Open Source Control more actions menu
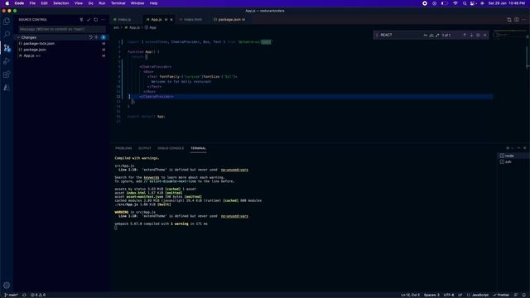 tap(103, 20)
